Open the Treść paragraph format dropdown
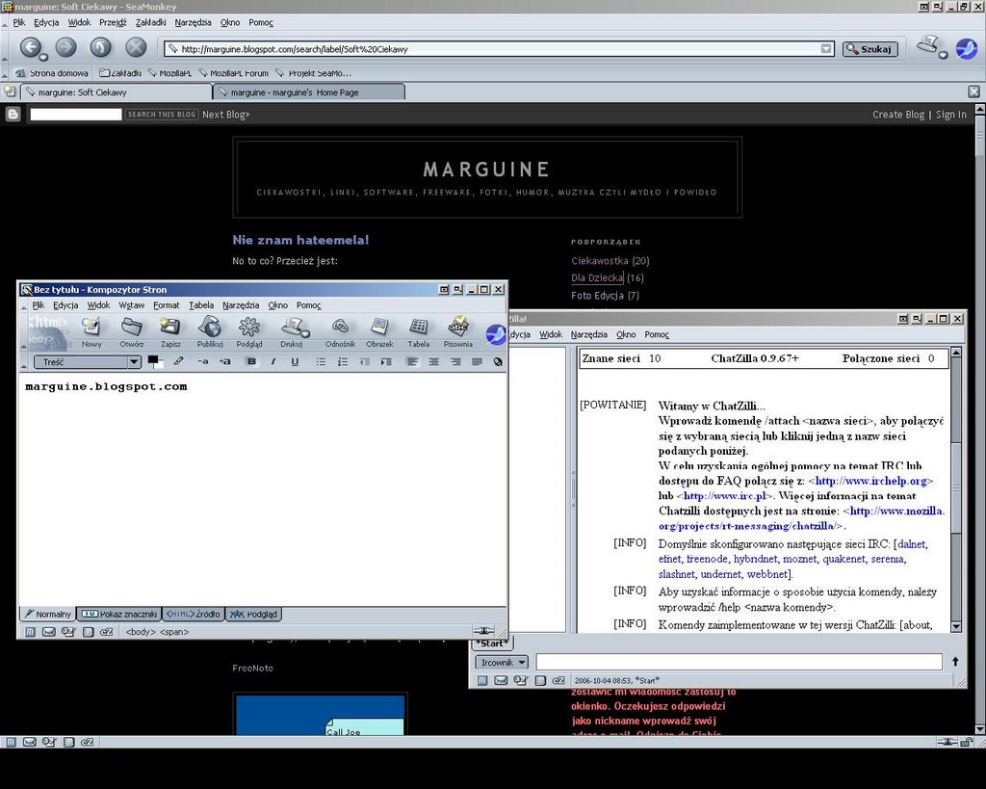The height and width of the screenshot is (789, 986). (87, 362)
